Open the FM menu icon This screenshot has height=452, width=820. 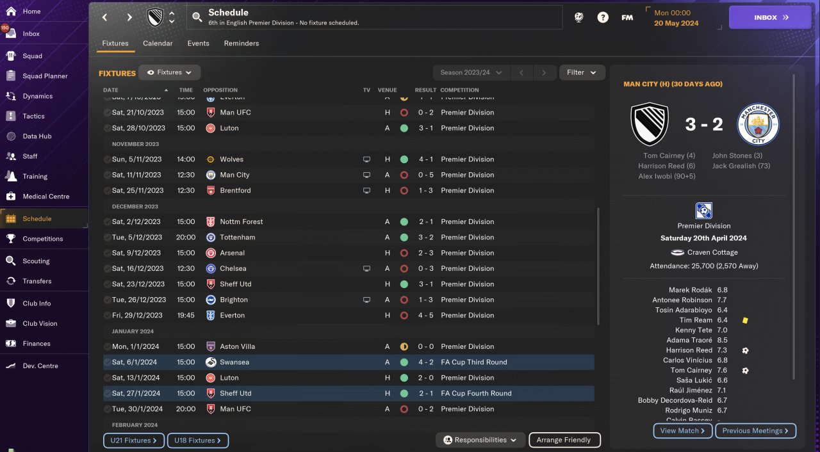[627, 17]
